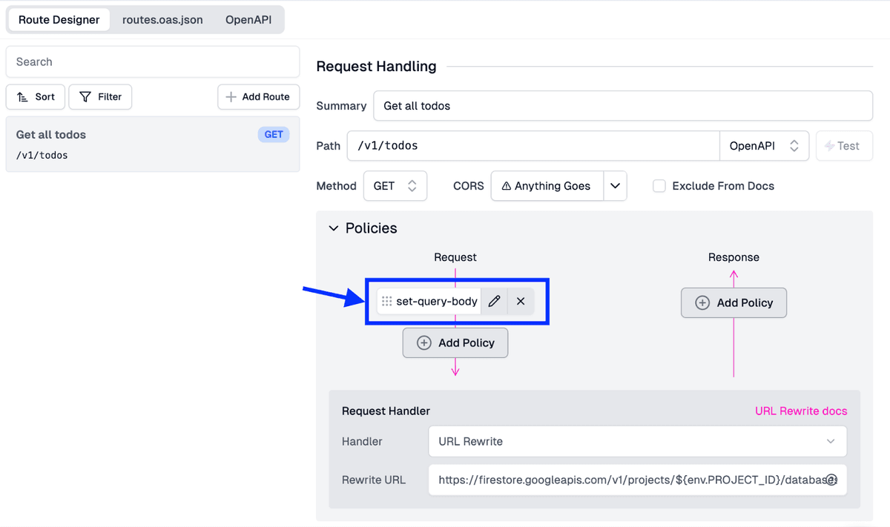Click the pencil edit icon on set-query-body
Image resolution: width=890 pixels, height=527 pixels.
point(494,302)
